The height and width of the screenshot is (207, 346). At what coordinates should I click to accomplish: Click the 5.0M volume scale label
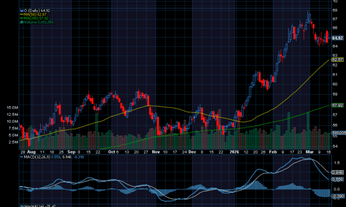tap(13, 135)
